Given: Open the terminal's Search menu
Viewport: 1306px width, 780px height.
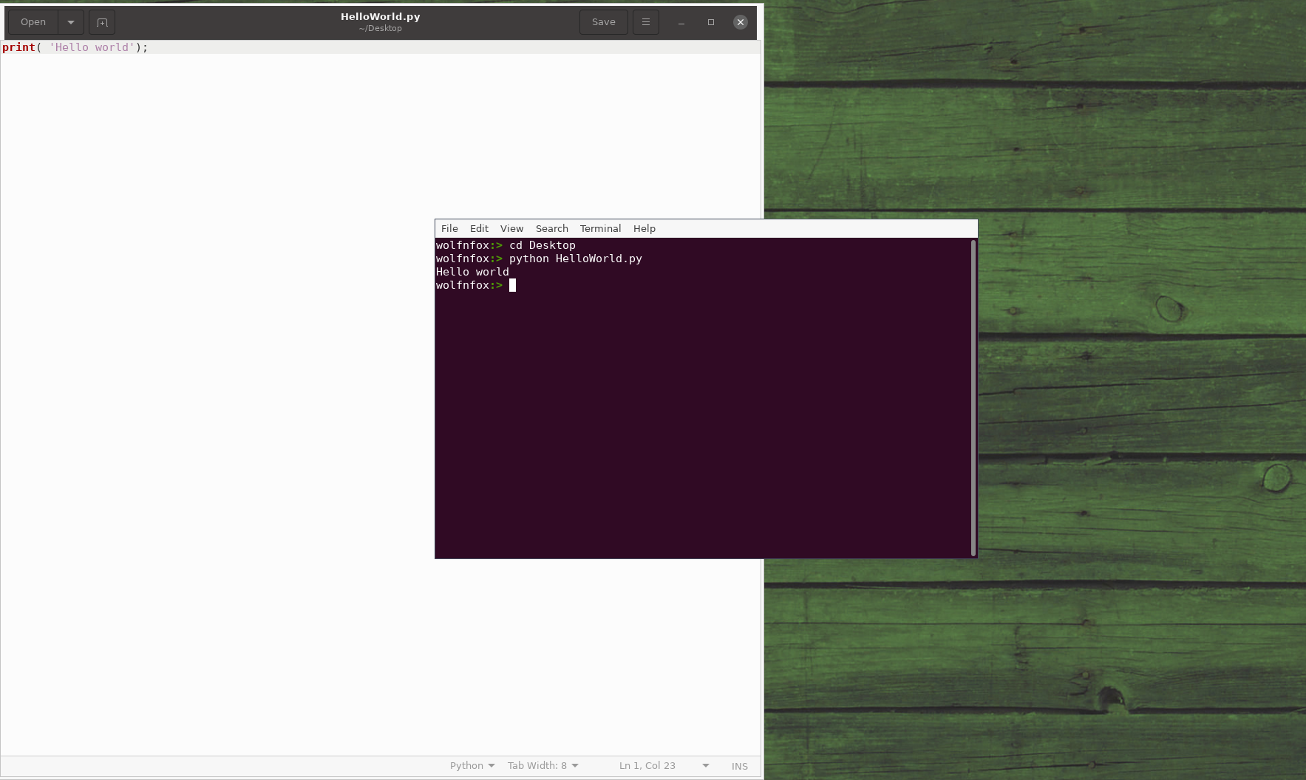Looking at the screenshot, I should click(551, 228).
